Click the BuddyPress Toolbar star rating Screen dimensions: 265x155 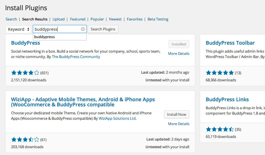[x=220, y=73]
